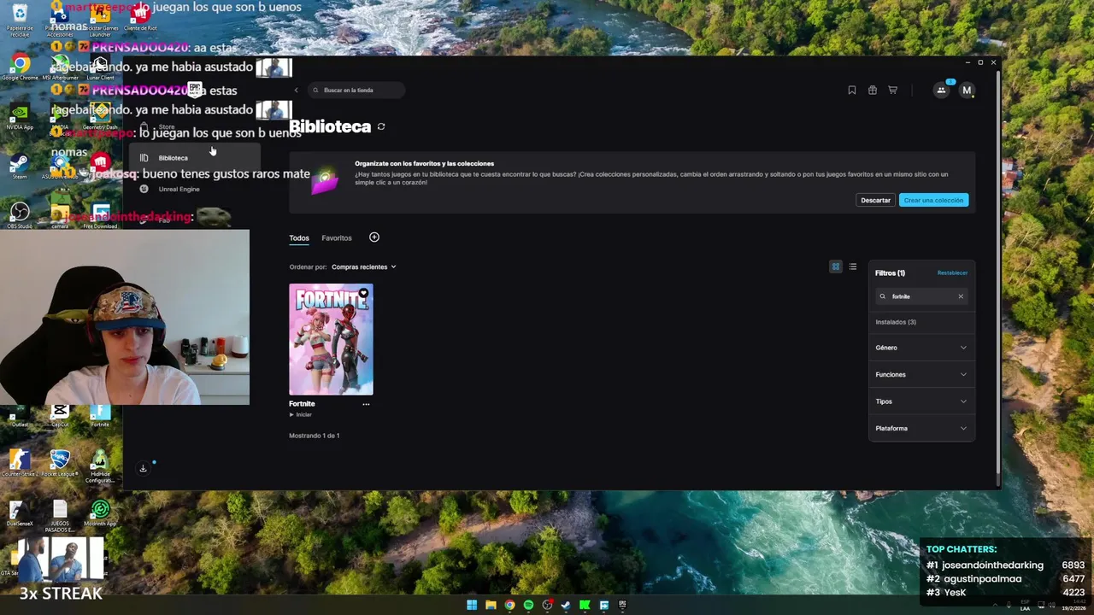Open the gift box rewards icon
The height and width of the screenshot is (615, 1094).
click(873, 90)
